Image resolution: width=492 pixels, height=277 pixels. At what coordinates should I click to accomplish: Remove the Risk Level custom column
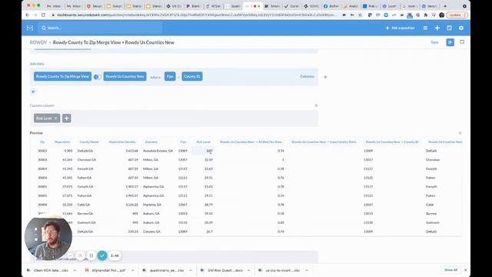(56, 118)
